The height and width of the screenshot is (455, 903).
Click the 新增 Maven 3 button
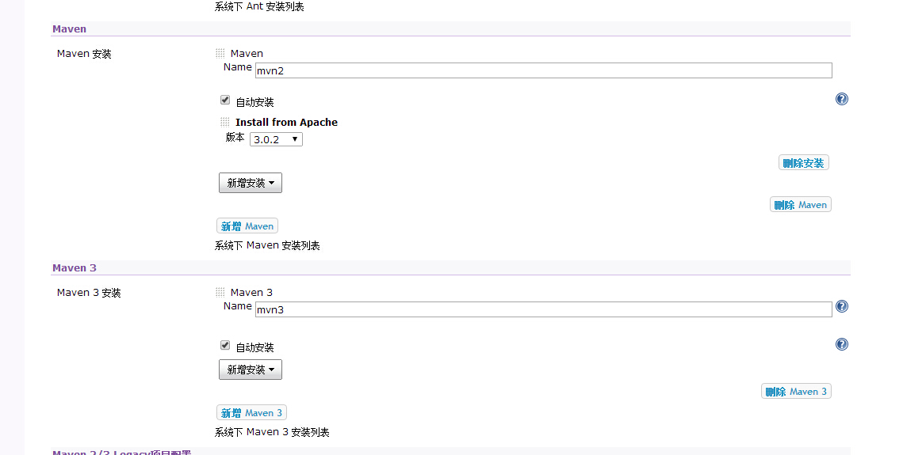pyautogui.click(x=251, y=412)
